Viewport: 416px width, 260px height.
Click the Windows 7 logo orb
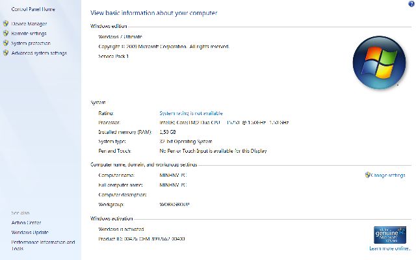pyautogui.click(x=379, y=62)
